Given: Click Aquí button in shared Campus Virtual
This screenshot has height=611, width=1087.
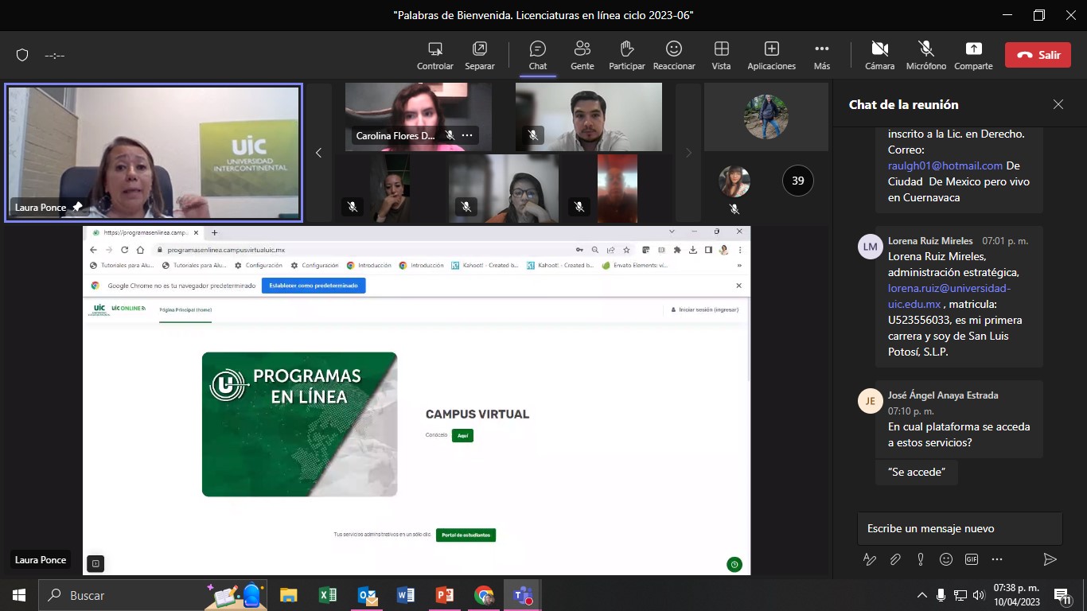Looking at the screenshot, I should (x=462, y=435).
